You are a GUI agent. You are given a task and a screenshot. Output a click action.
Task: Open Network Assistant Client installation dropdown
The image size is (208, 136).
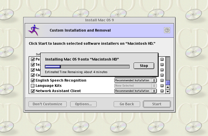(135, 91)
